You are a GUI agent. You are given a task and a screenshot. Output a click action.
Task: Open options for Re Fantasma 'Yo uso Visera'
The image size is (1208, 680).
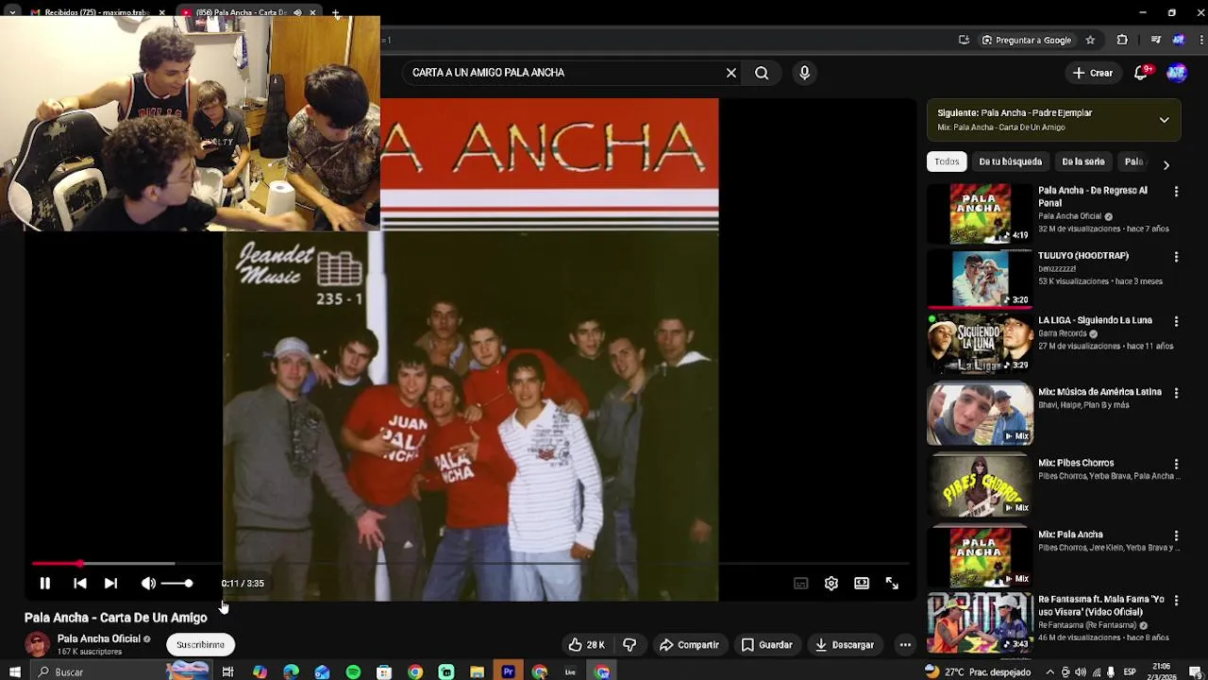coord(1176,601)
